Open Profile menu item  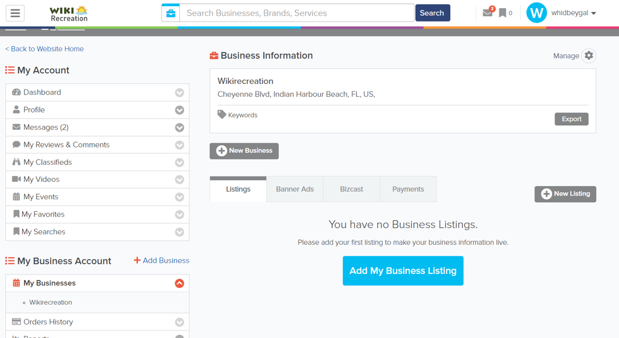pyautogui.click(x=97, y=110)
